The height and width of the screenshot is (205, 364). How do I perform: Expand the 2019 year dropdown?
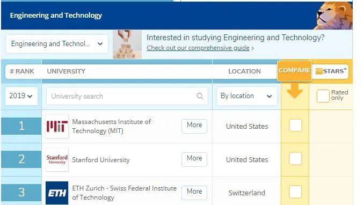click(21, 96)
